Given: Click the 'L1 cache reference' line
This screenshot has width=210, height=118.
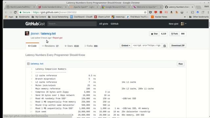Looking at the screenshot, I should coord(46,76).
